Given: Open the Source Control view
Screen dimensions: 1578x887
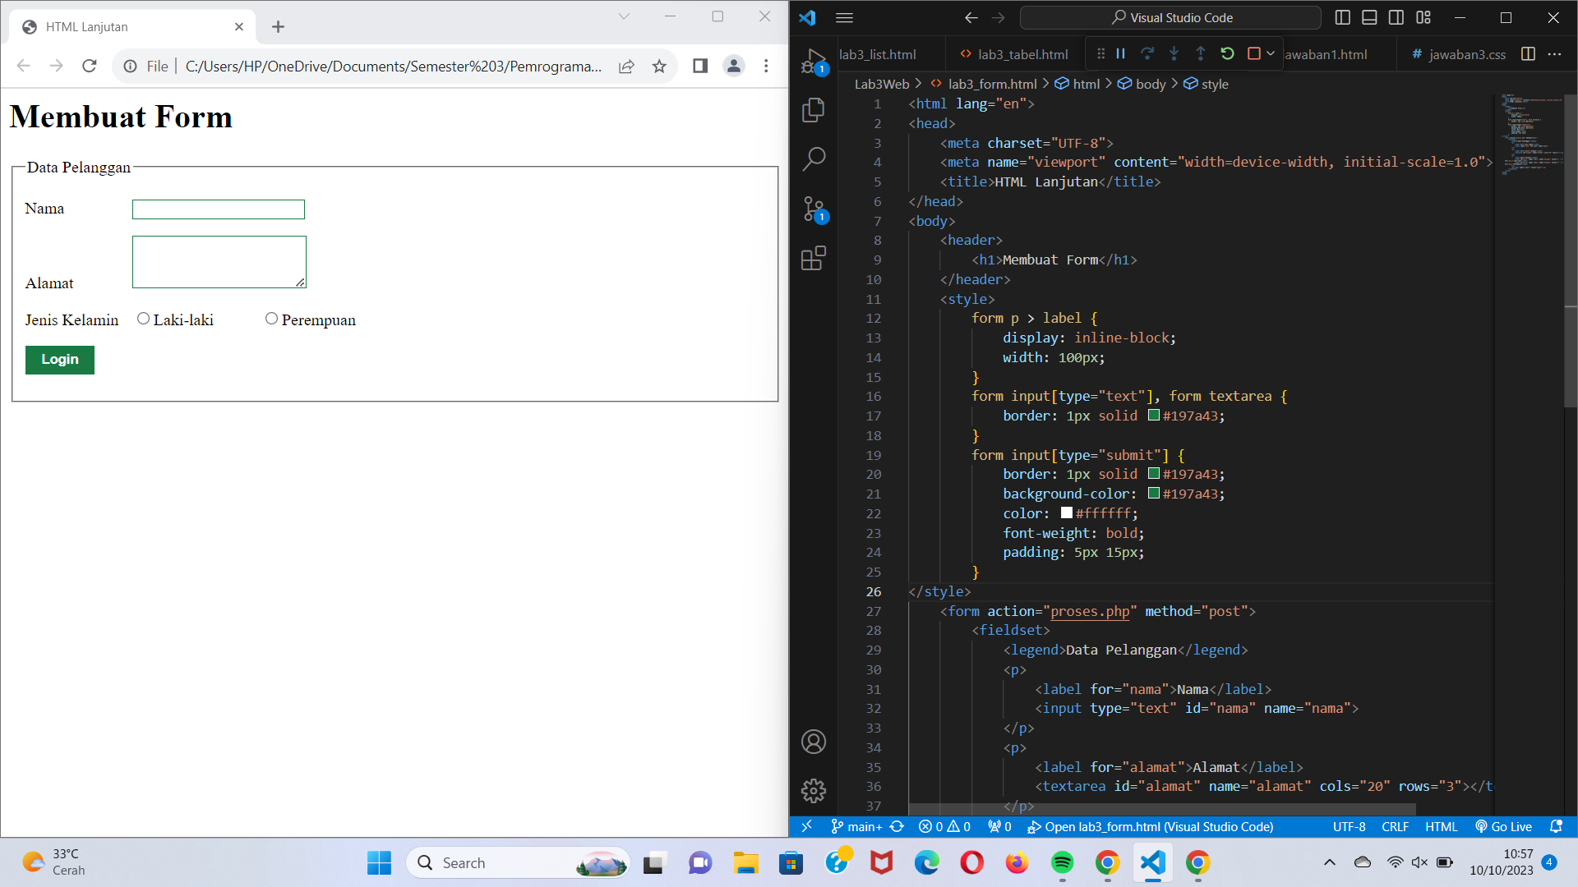Looking at the screenshot, I should tap(814, 209).
